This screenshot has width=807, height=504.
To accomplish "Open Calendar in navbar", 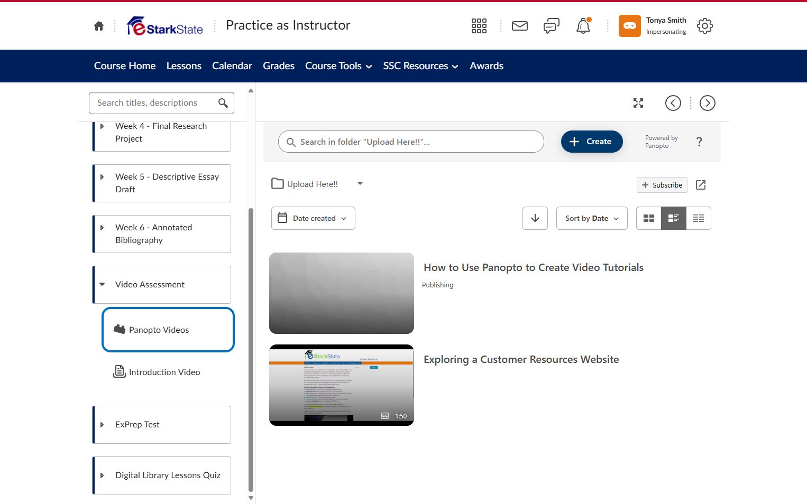I will pos(232,66).
